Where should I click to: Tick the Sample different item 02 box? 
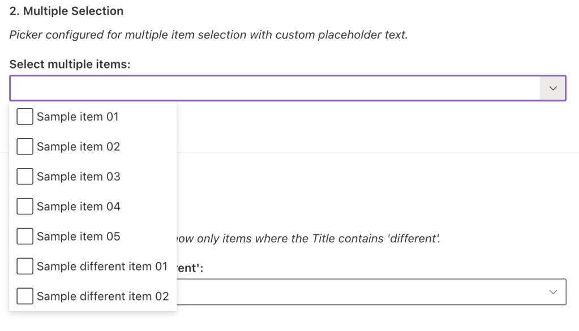tap(25, 296)
